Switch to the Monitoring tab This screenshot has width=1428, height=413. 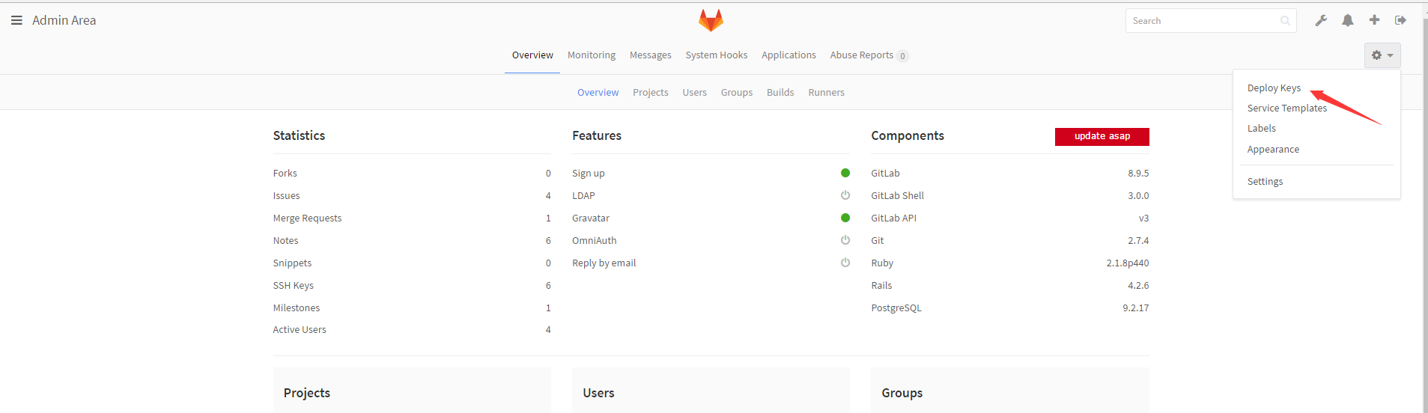pos(591,55)
